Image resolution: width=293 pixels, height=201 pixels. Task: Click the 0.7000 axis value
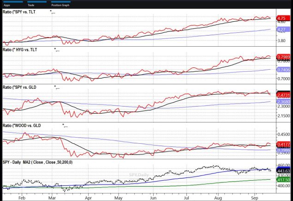(284, 79)
